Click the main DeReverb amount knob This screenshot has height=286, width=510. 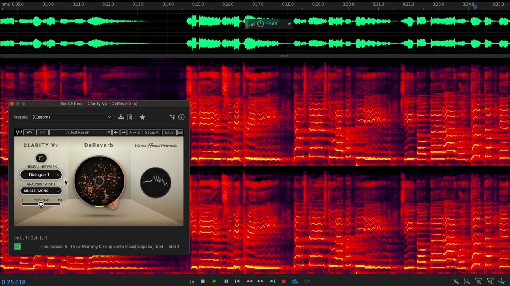pos(99,181)
